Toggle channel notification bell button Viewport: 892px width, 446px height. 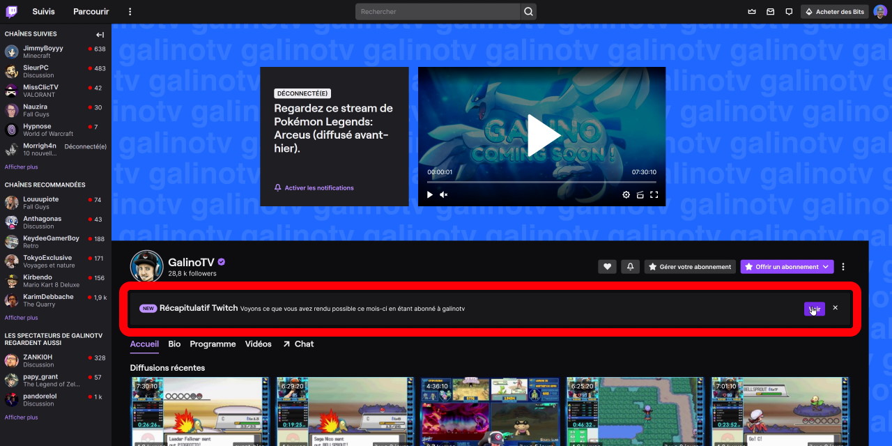pyautogui.click(x=630, y=267)
